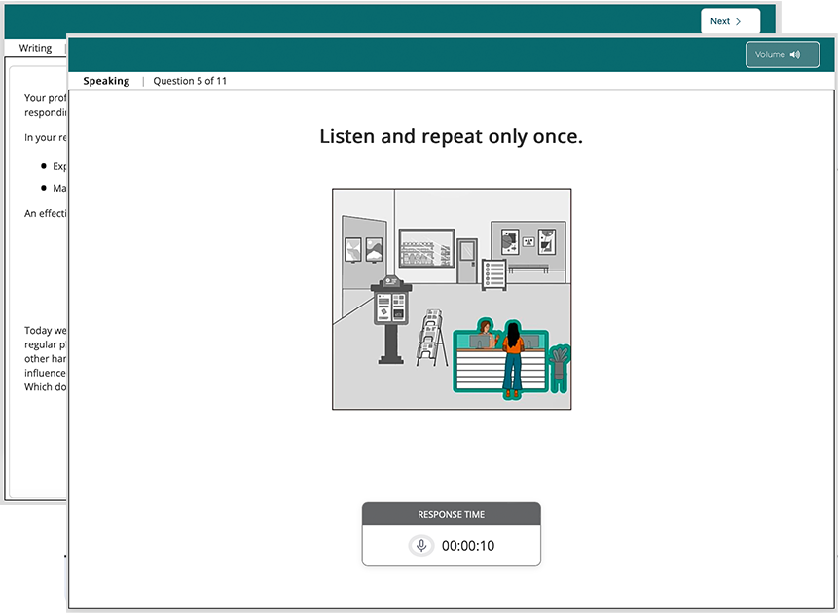Image resolution: width=838 pixels, height=613 pixels.
Task: Click the microphone icon in response panel
Action: (421, 546)
